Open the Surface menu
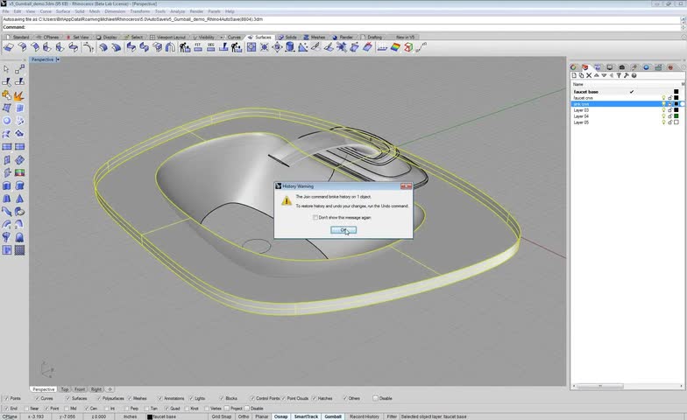Screen dimensions: 687x420 pos(63,11)
